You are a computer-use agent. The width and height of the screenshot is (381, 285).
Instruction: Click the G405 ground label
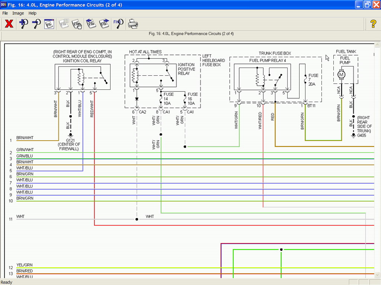point(362,135)
